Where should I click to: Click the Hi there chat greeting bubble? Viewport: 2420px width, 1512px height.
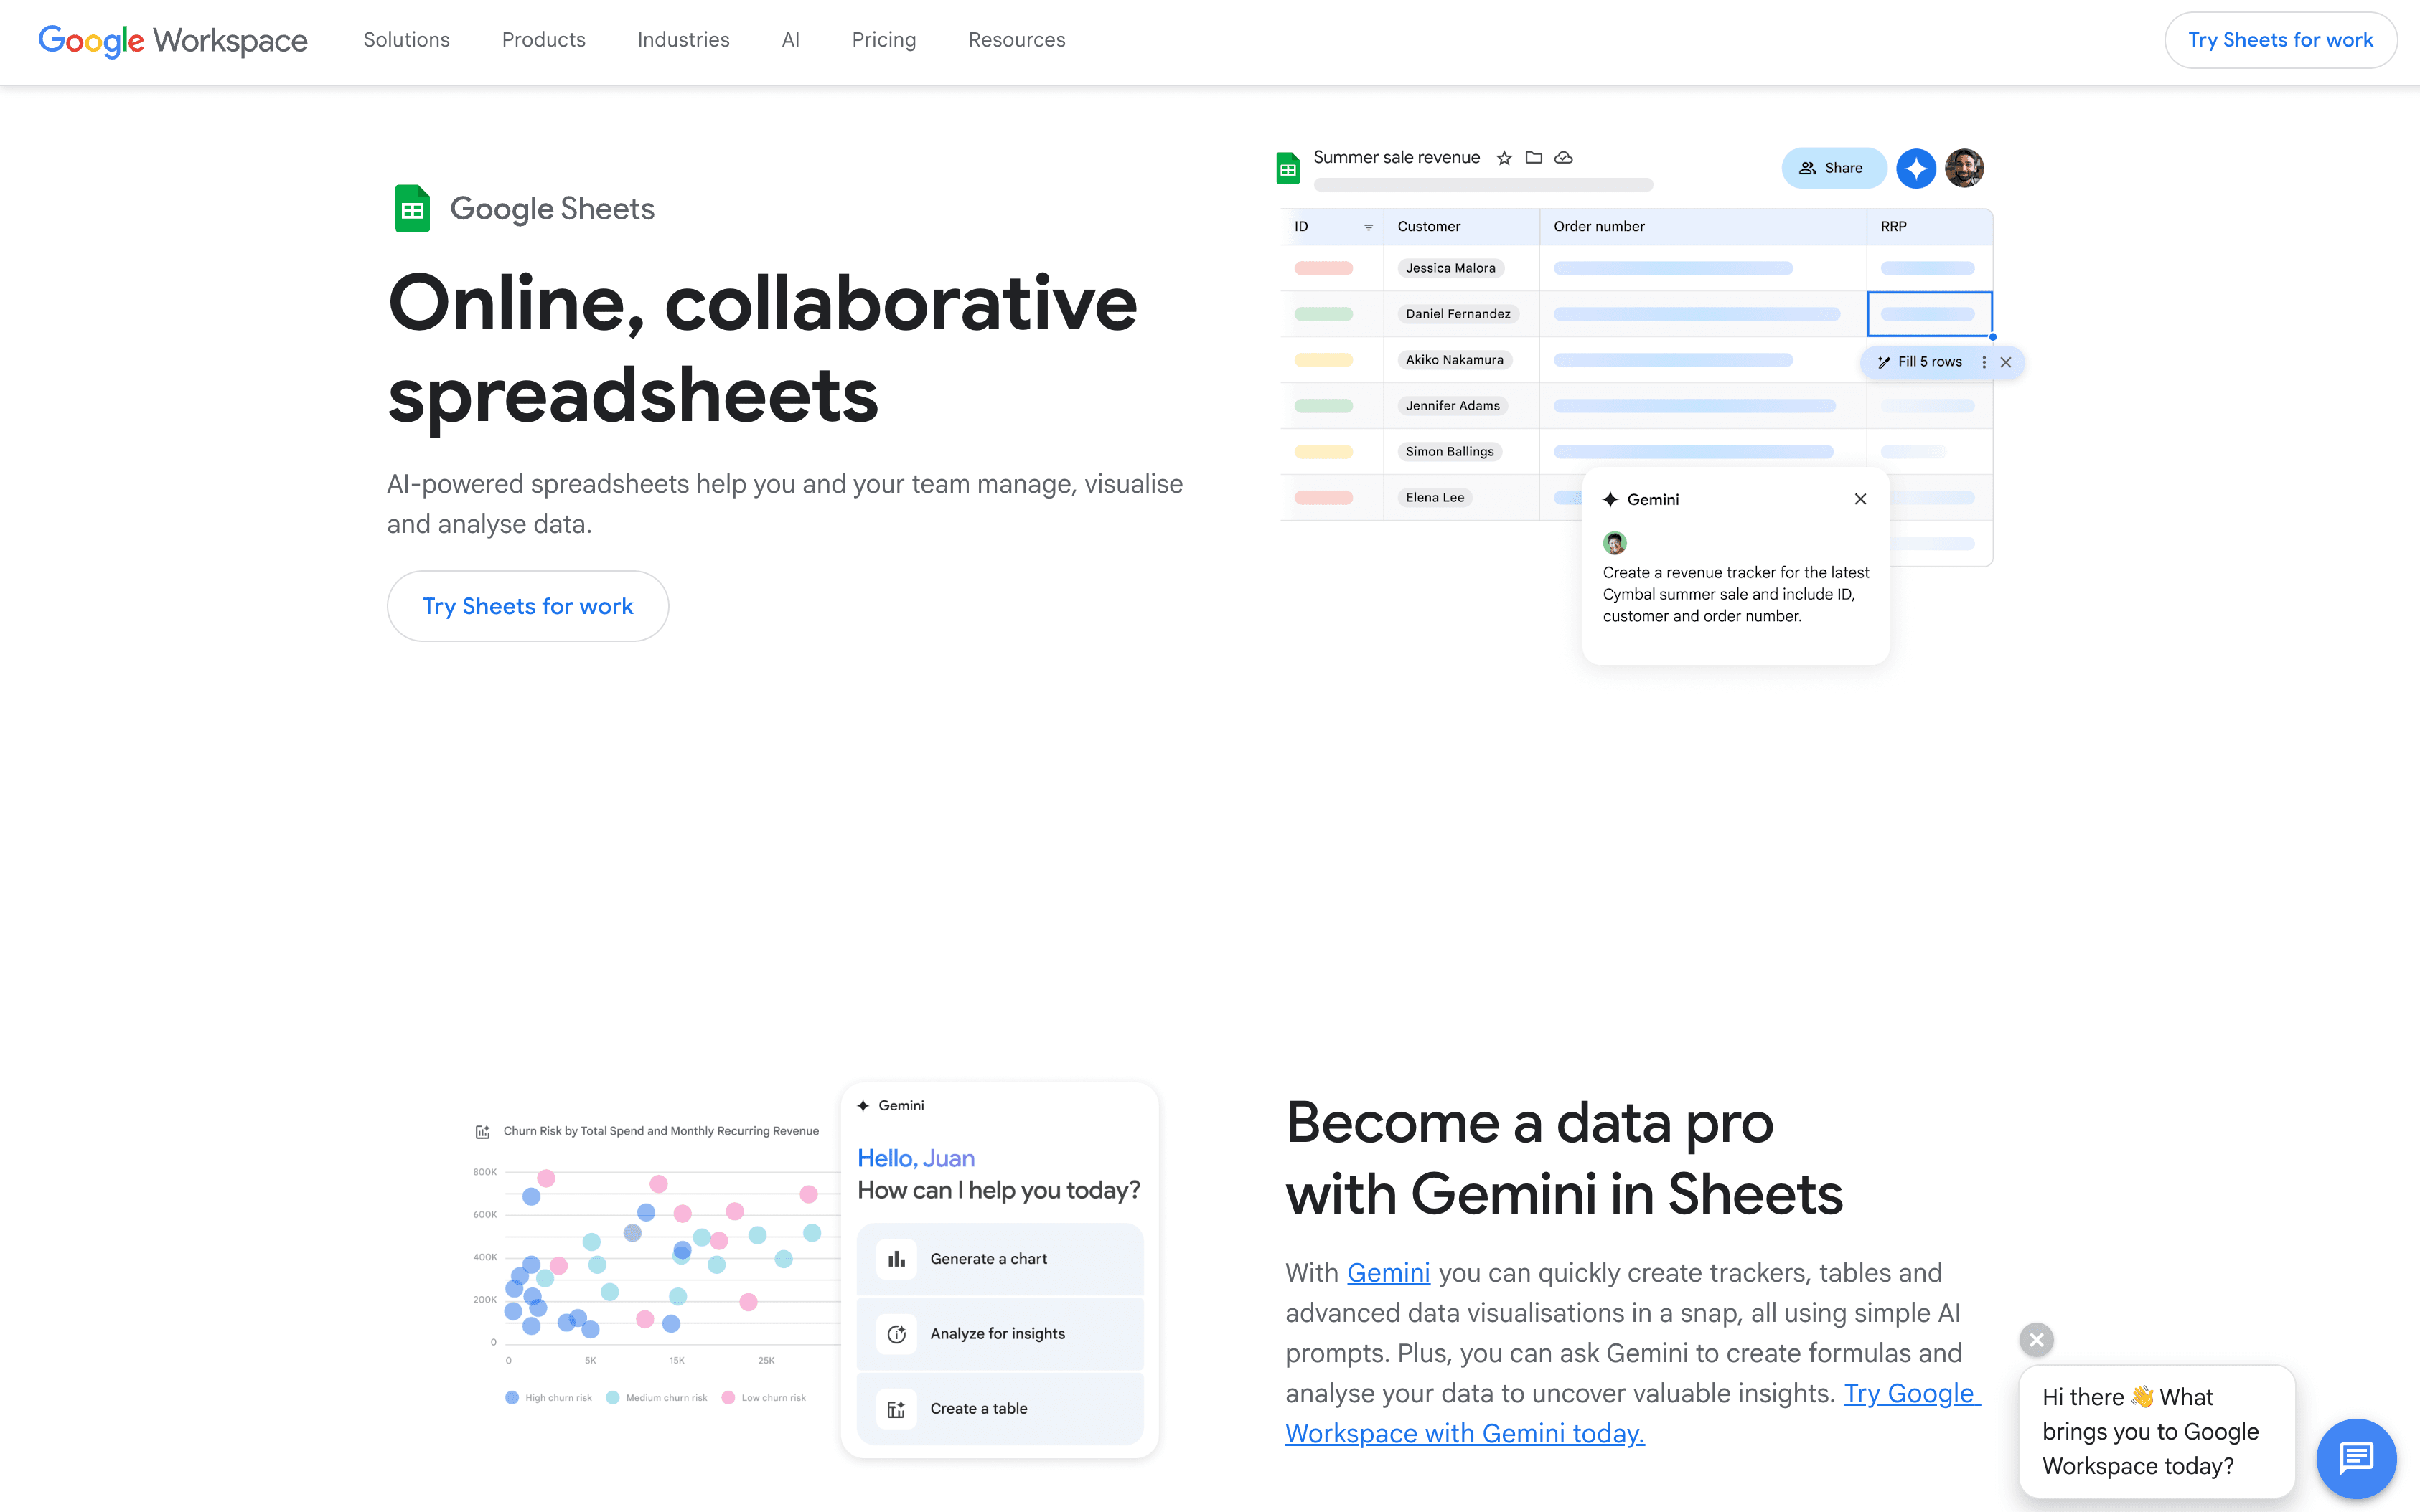click(2156, 1432)
